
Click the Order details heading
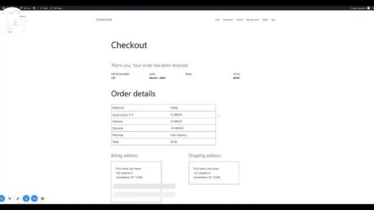tap(133, 94)
